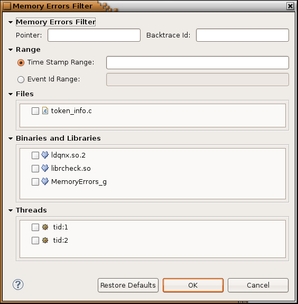Focus the Pointer input field
Screen dimensions: 298x304
click(x=94, y=35)
